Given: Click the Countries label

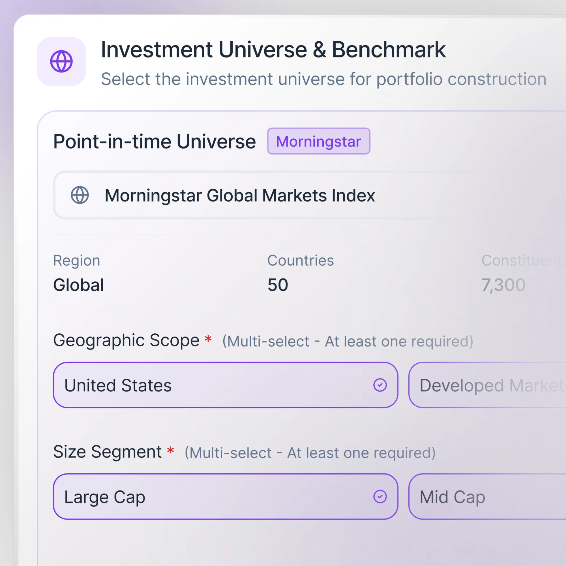Looking at the screenshot, I should coord(301,260).
